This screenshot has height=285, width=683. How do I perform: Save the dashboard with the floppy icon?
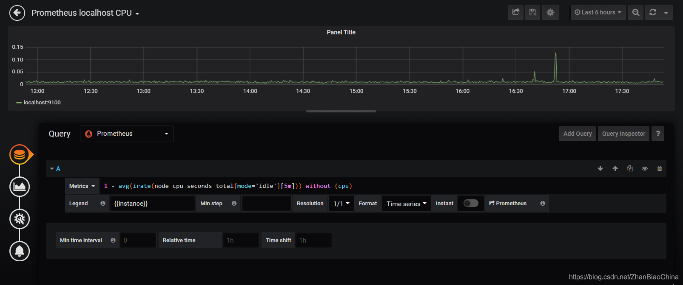point(533,12)
